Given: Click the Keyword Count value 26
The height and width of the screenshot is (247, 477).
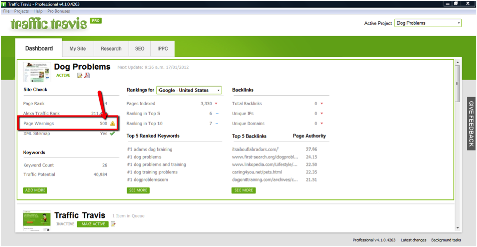Looking at the screenshot, I should [105, 165].
